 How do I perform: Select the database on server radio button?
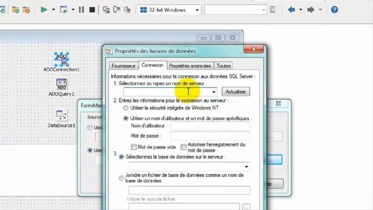click(121, 157)
